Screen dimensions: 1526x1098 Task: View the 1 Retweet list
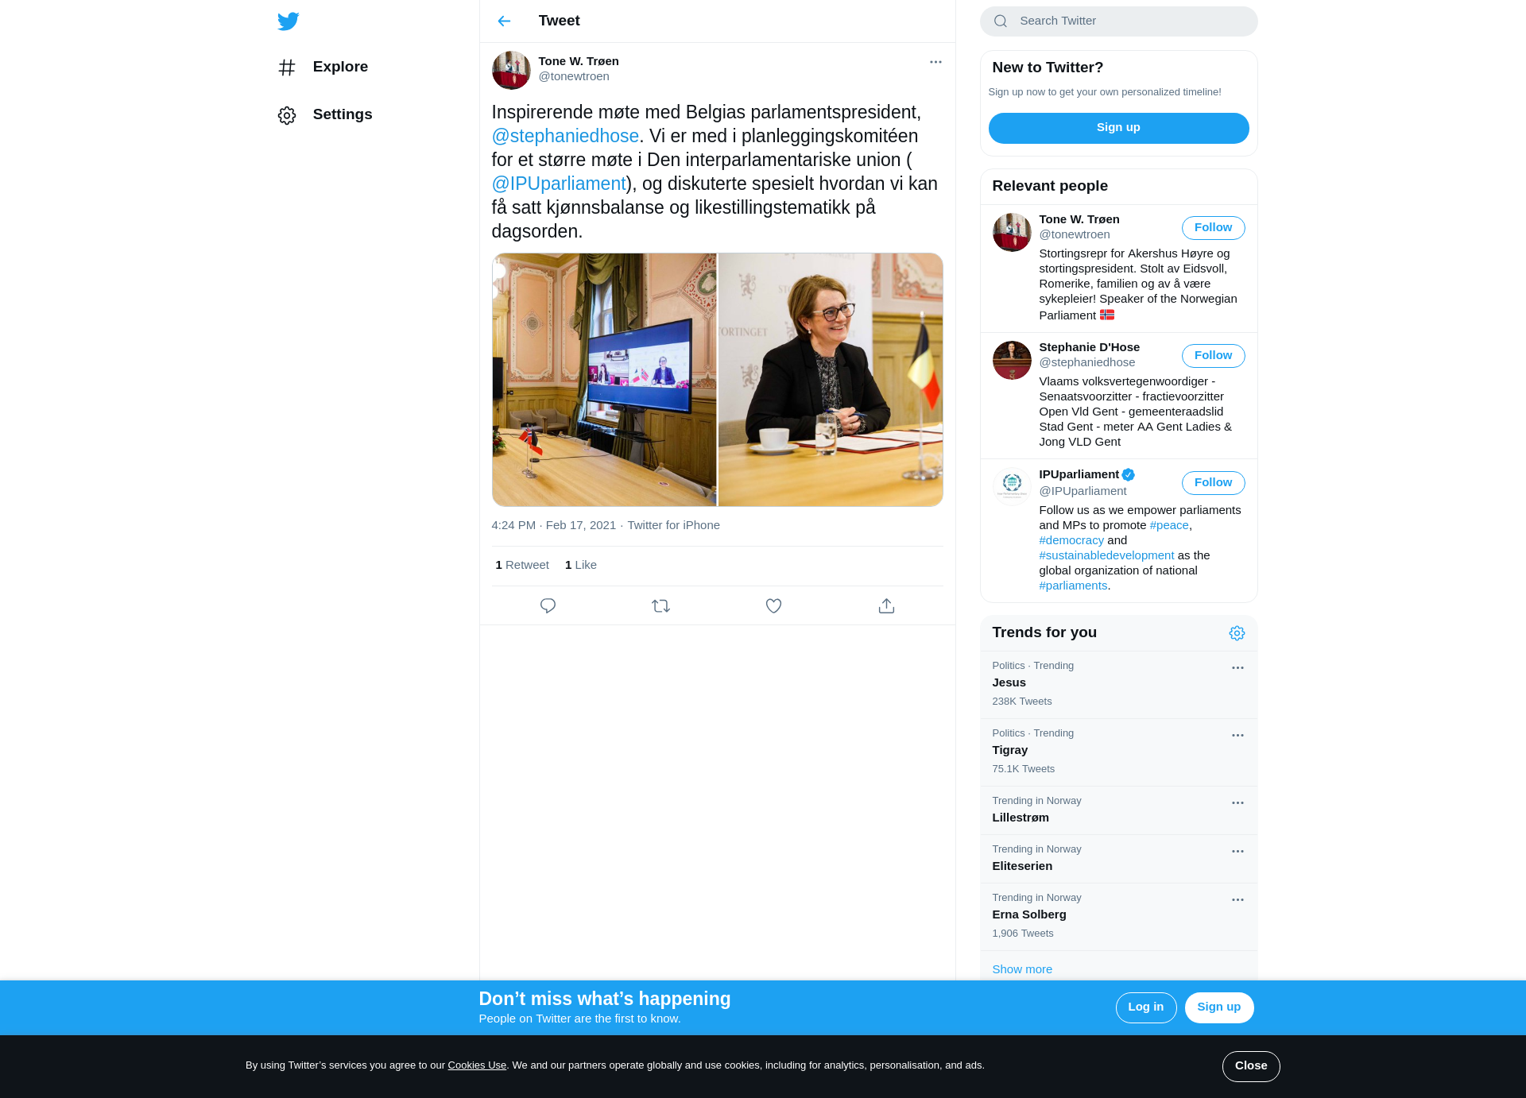click(x=522, y=565)
